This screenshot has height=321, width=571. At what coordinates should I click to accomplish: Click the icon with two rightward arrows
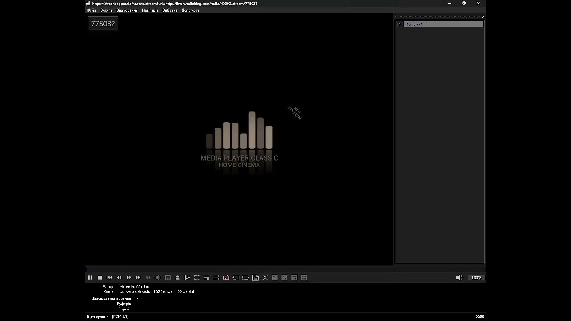tap(216, 277)
